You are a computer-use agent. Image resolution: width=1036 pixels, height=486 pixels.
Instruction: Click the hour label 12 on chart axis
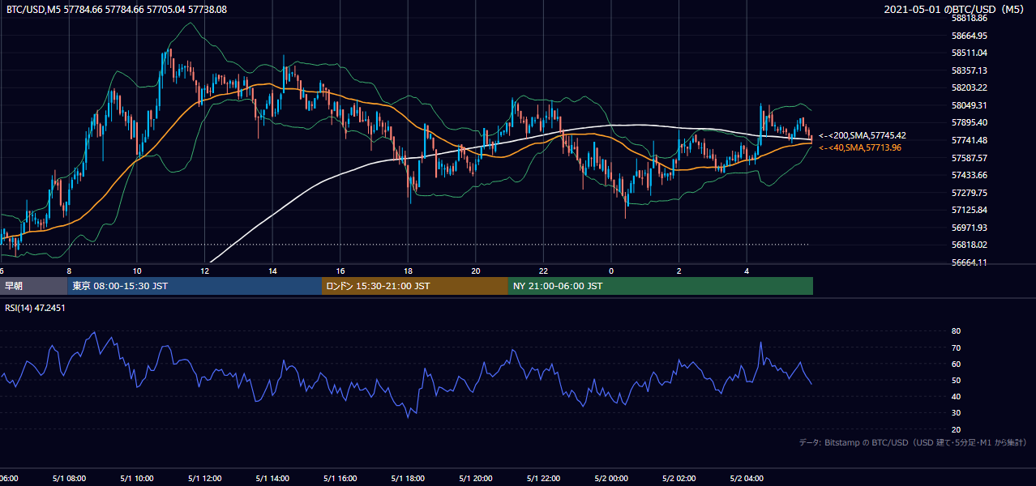[205, 271]
